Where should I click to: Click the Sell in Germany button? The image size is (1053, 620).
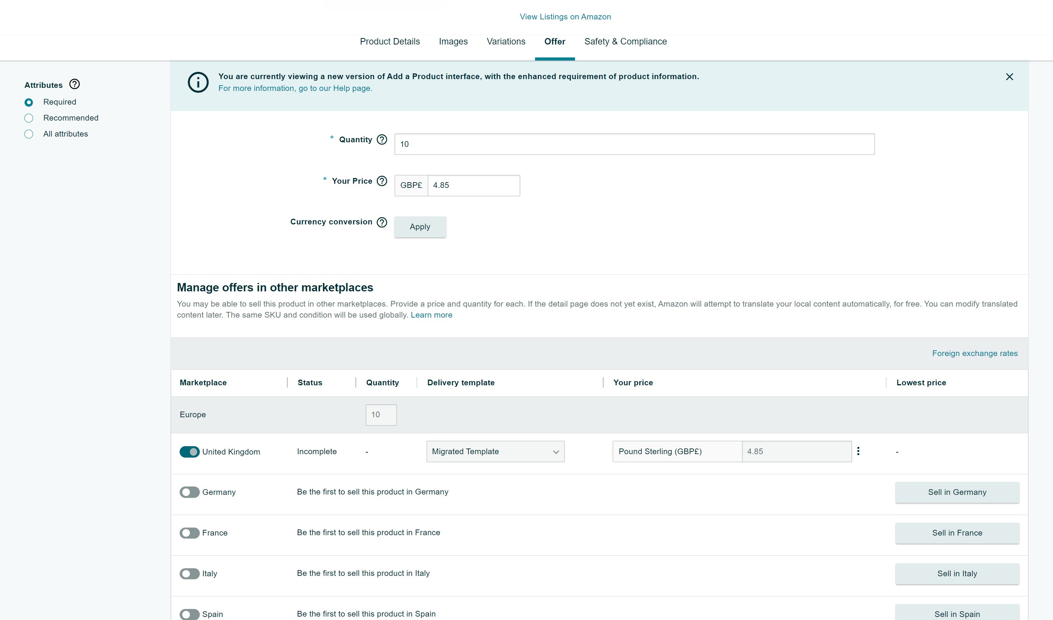tap(957, 492)
